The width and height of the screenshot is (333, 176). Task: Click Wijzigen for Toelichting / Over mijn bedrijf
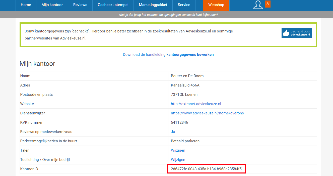click(178, 160)
